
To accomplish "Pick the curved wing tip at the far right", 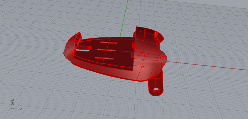I will pyautogui.click(x=160, y=37).
